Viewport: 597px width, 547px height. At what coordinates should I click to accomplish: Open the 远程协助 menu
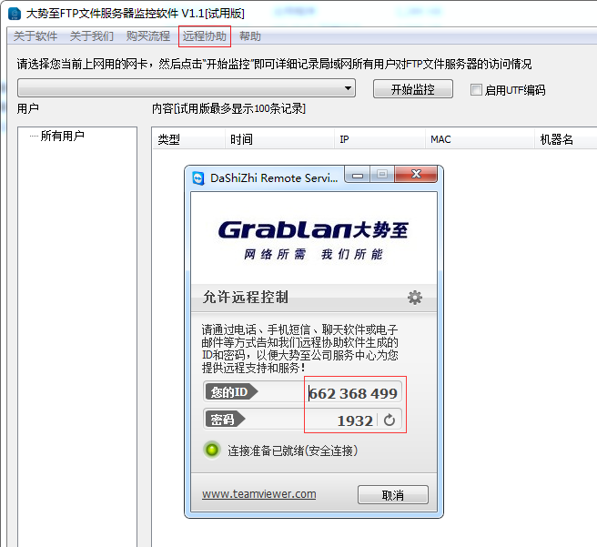(205, 36)
